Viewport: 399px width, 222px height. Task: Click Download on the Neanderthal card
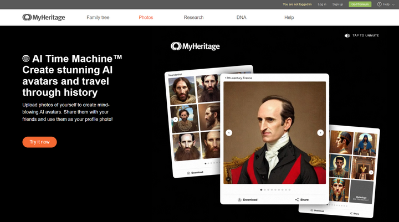coord(195,173)
